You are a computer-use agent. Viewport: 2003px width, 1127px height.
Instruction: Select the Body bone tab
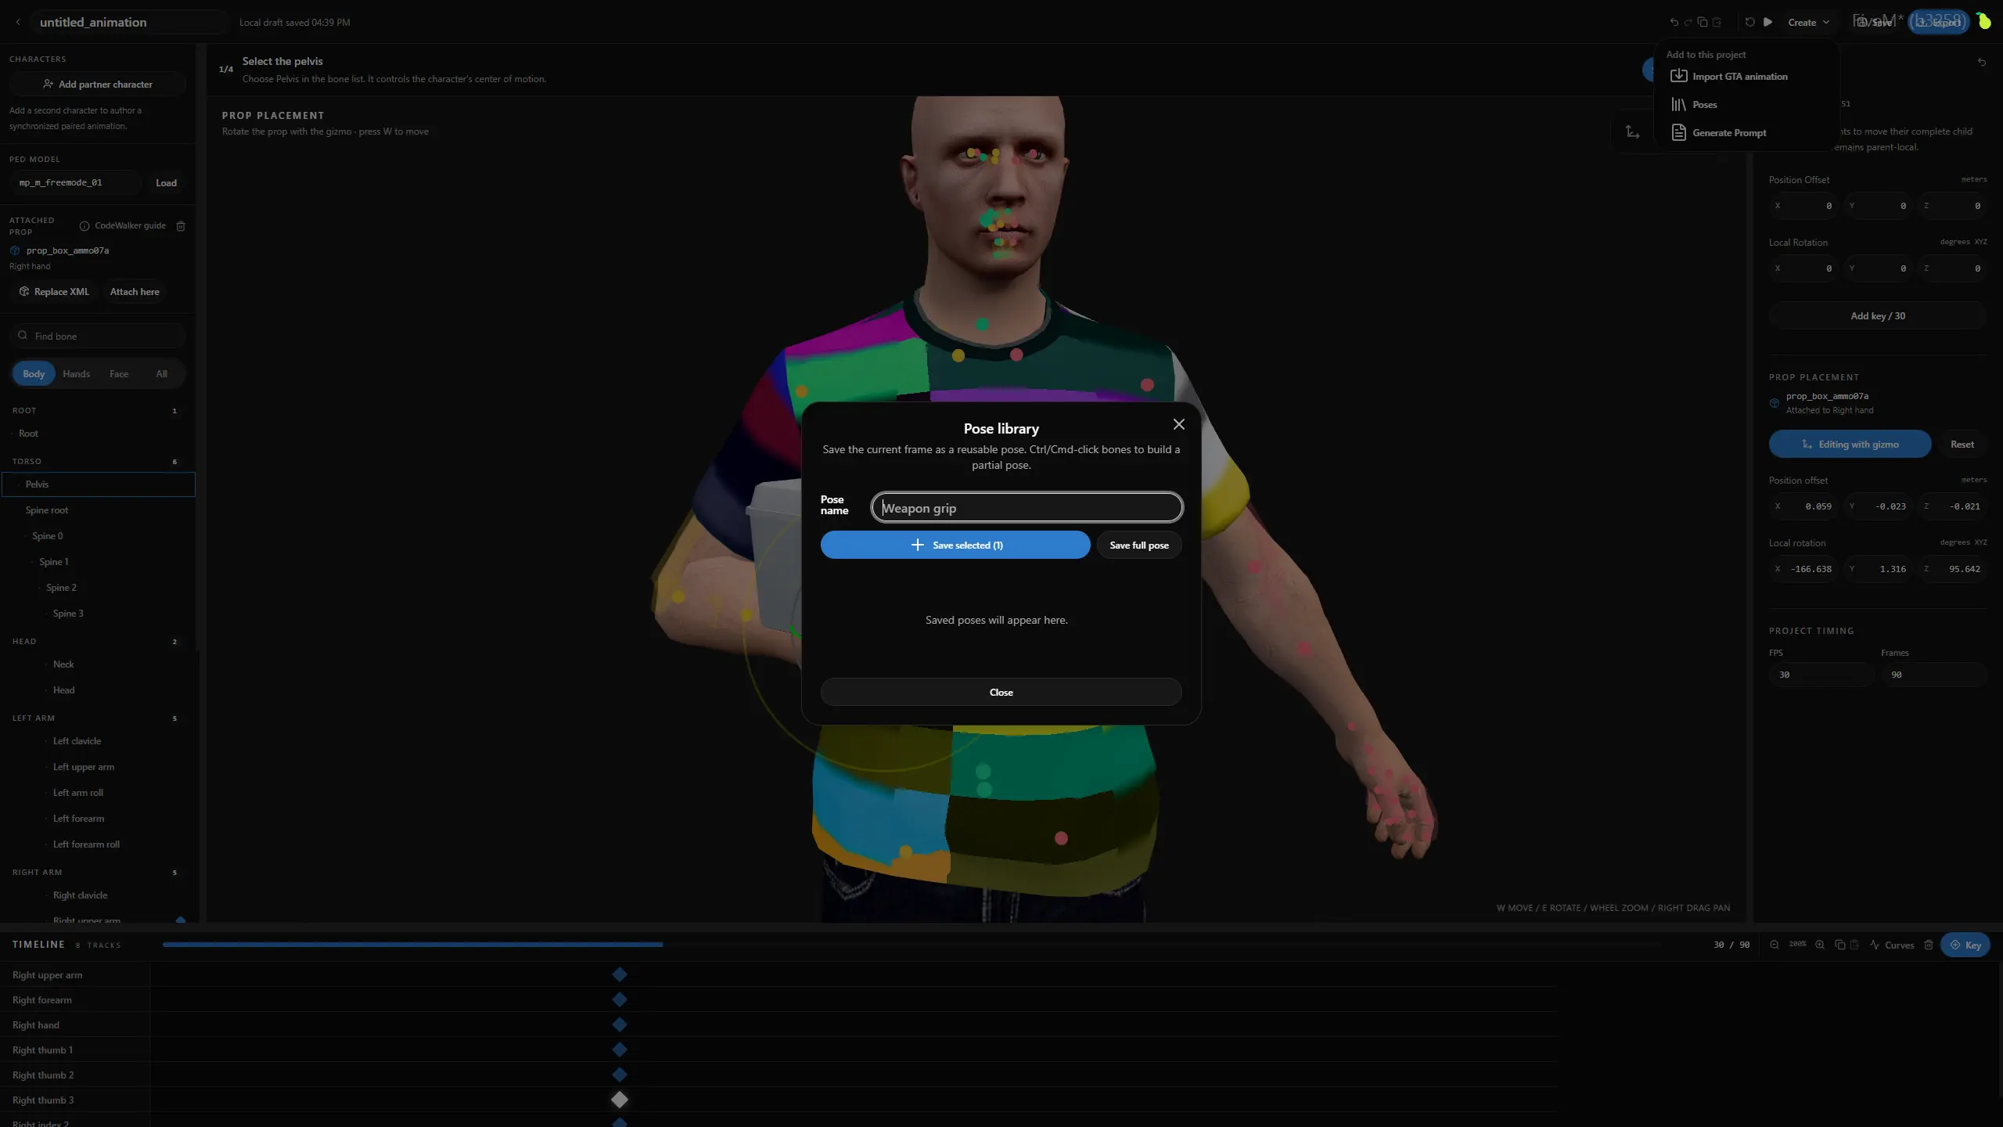coord(34,373)
